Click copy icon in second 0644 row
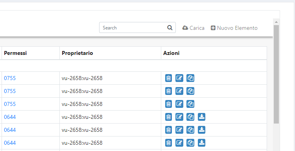The height and width of the screenshot is (151, 295). pyautogui.click(x=190, y=130)
